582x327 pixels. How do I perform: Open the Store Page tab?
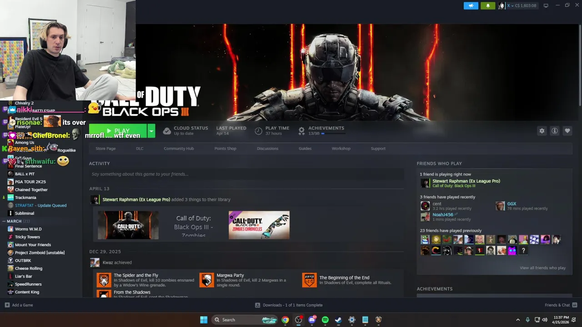point(105,149)
